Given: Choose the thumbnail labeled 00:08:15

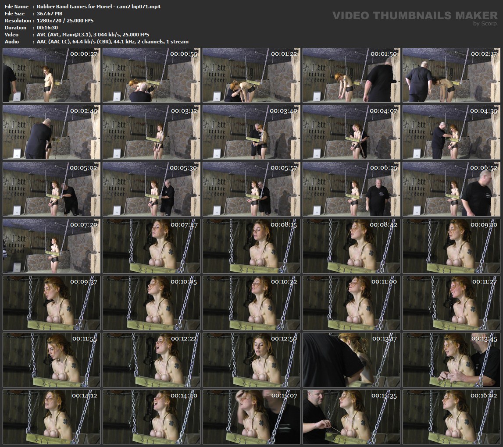Looking at the screenshot, I should click(x=252, y=246).
